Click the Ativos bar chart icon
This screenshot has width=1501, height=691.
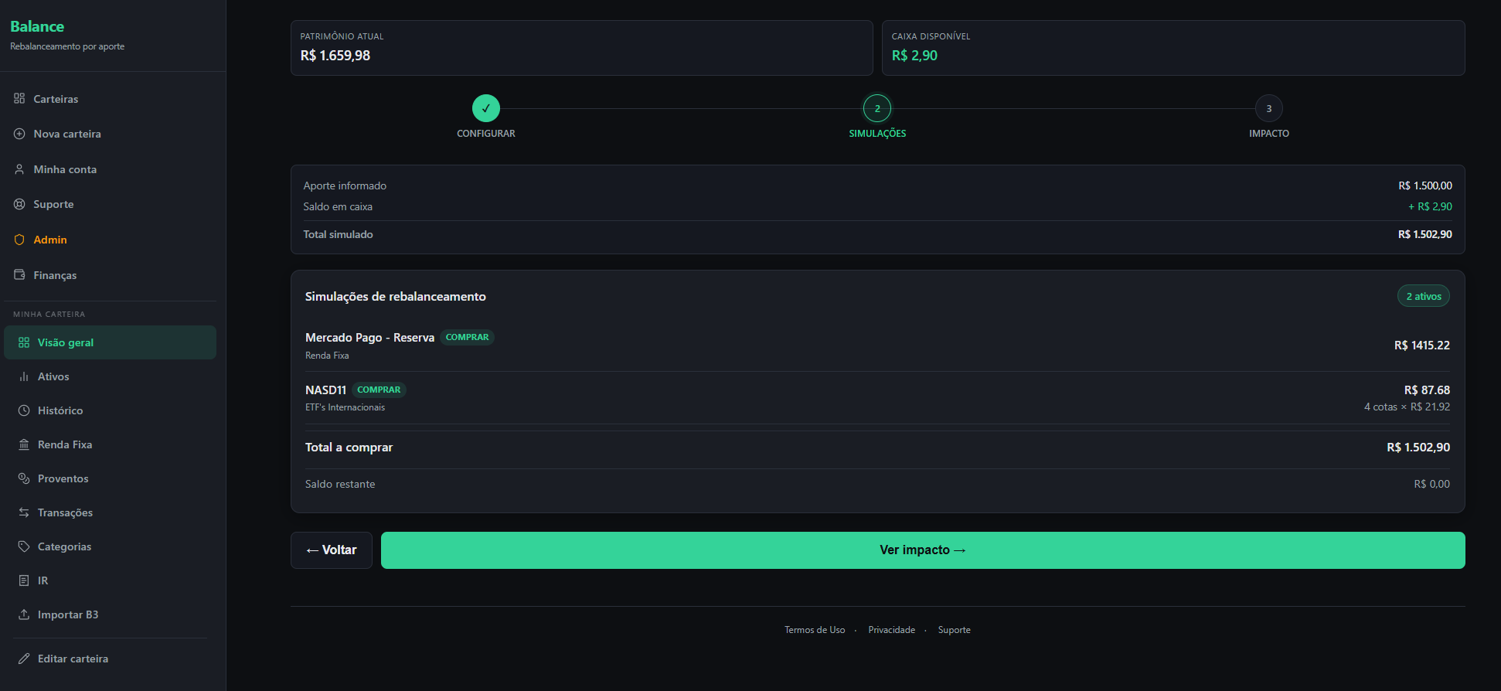[24, 376]
